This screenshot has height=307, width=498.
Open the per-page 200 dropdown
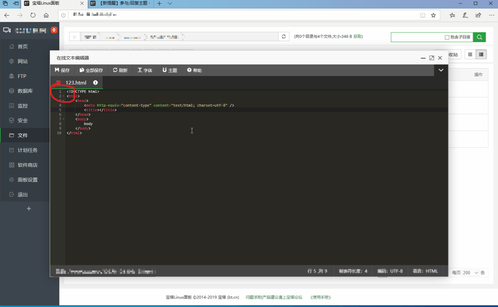pos(470,273)
